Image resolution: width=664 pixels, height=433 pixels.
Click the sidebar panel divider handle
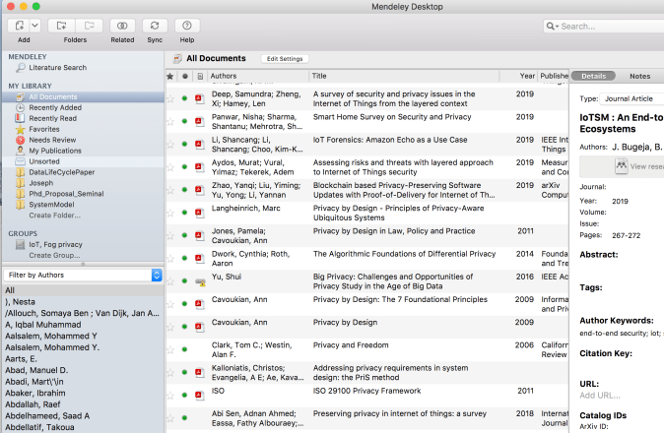tap(82, 263)
